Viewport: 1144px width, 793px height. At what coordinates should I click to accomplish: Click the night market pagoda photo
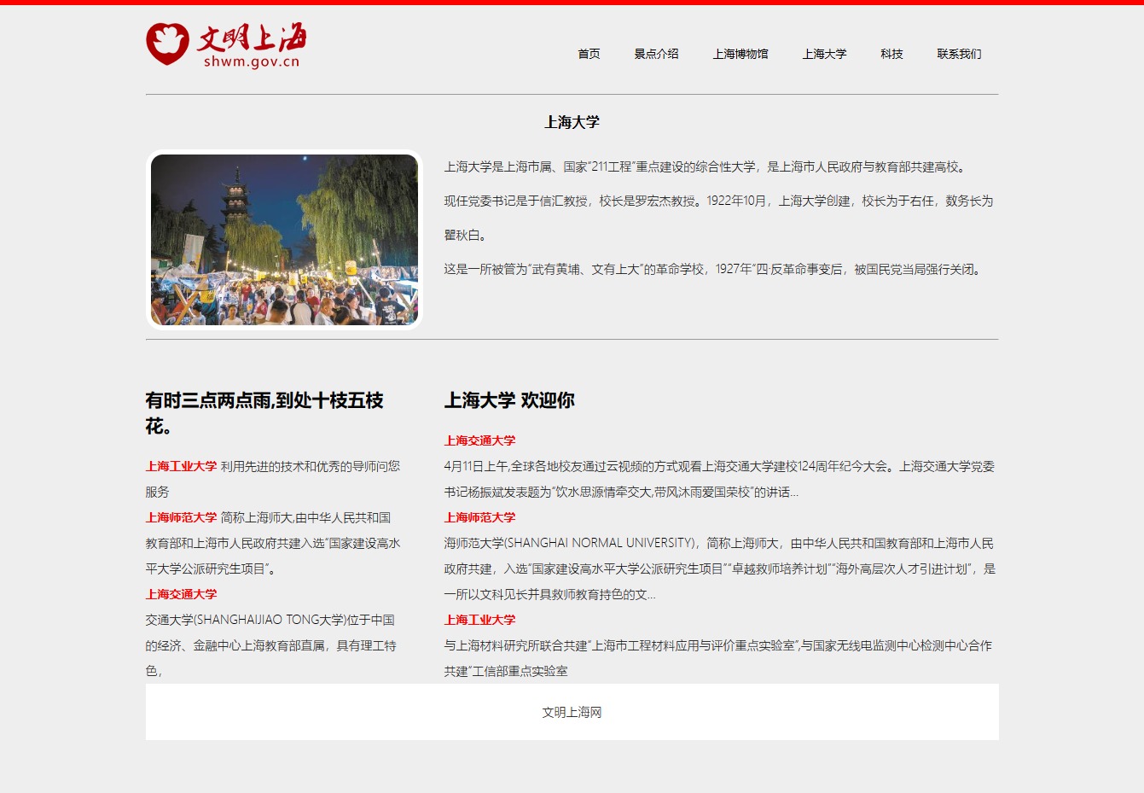click(284, 240)
